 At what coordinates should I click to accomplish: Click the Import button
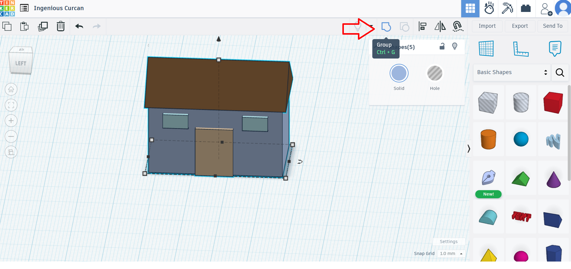[x=487, y=26]
